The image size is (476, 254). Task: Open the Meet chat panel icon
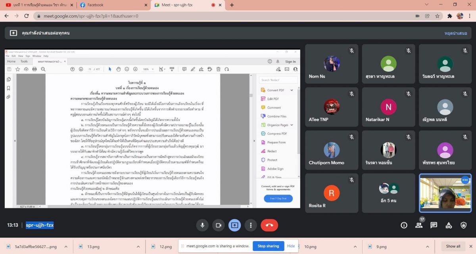coord(434,225)
